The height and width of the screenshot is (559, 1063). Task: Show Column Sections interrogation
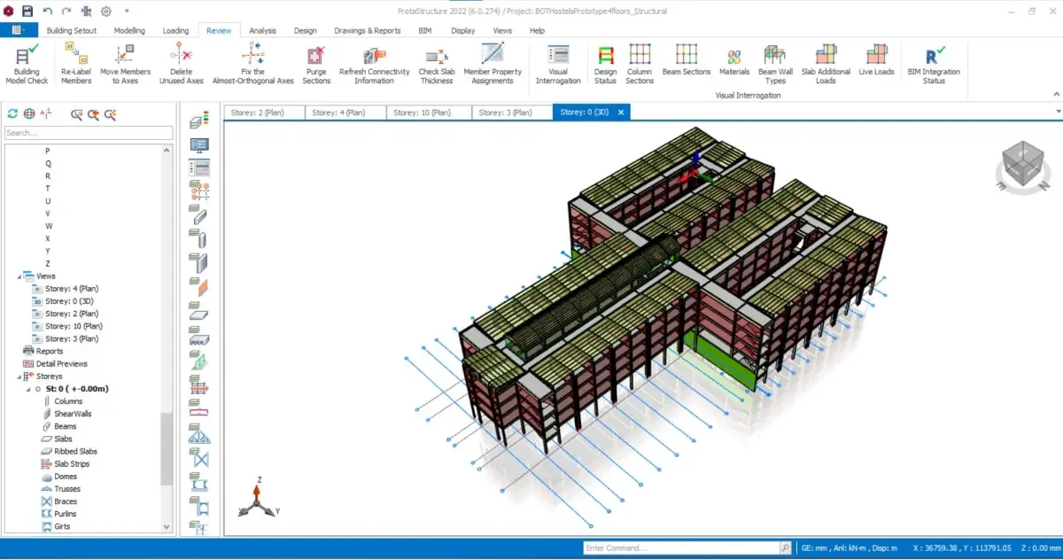pyautogui.click(x=640, y=65)
